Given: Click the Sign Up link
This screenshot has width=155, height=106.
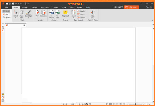Looking at the screenshot, I should 149,7.
